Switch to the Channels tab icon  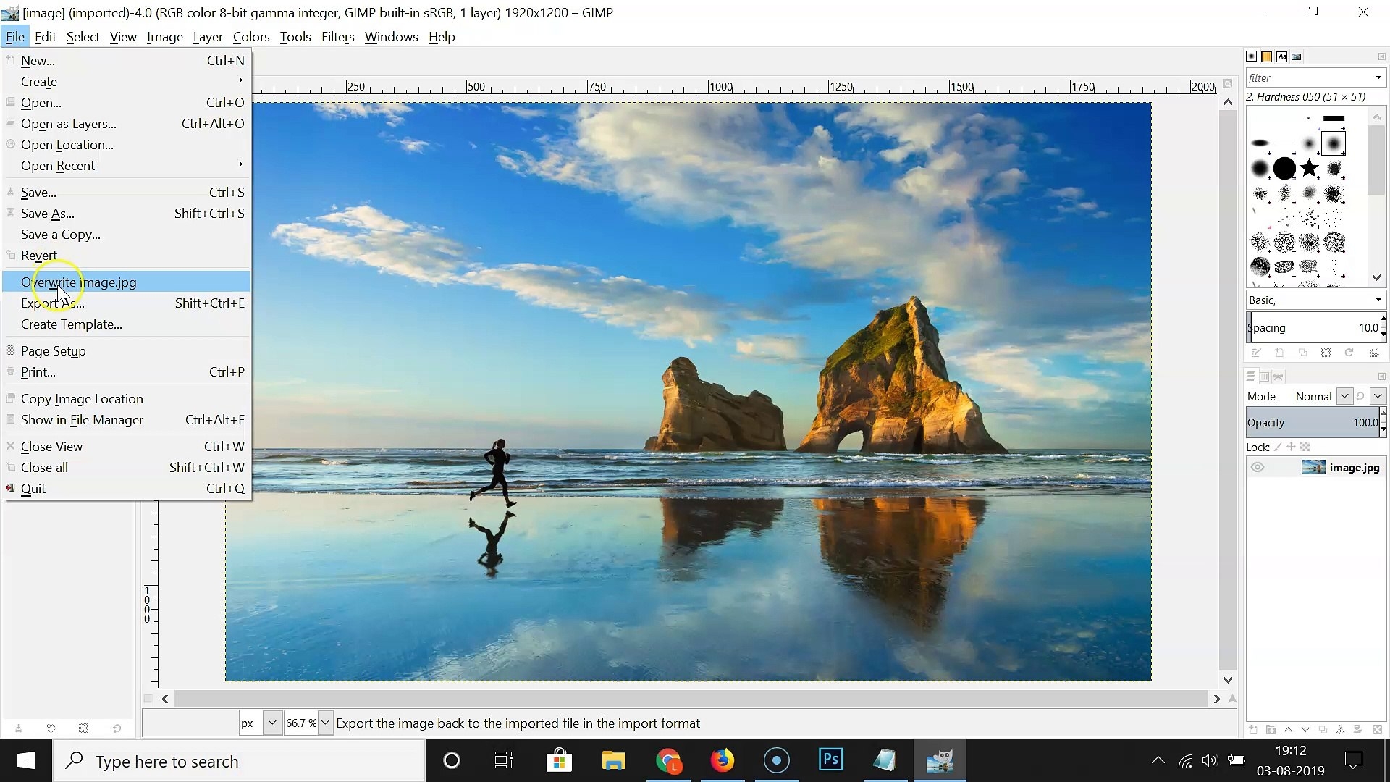click(x=1264, y=377)
